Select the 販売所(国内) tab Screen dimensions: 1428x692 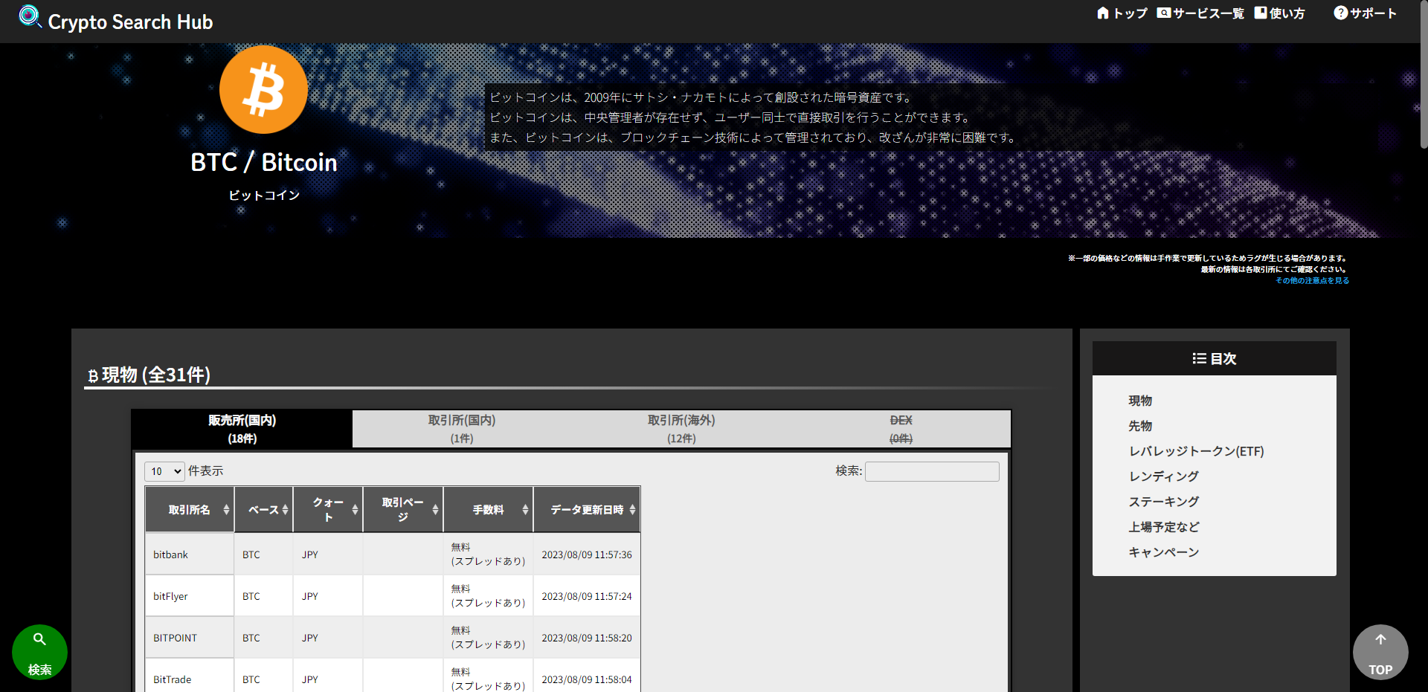[x=242, y=429]
